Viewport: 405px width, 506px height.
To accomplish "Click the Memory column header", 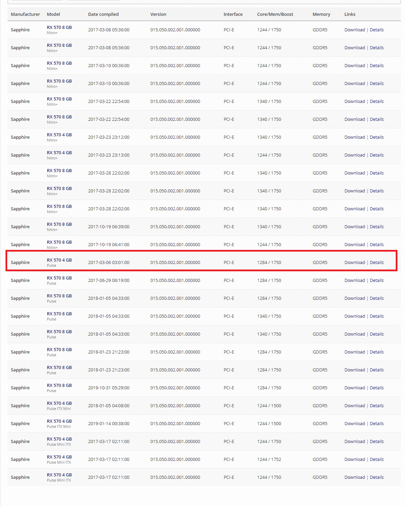I will click(321, 14).
